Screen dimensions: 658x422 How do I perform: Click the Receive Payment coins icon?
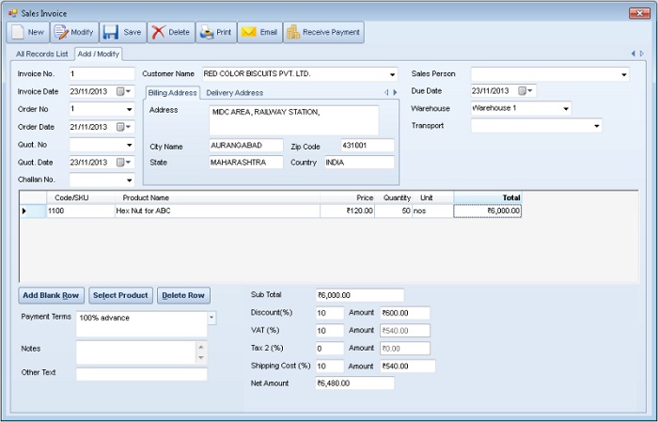pos(294,32)
